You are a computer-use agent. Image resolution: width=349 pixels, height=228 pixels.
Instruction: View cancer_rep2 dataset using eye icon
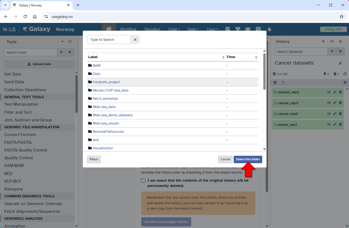coord(329,114)
